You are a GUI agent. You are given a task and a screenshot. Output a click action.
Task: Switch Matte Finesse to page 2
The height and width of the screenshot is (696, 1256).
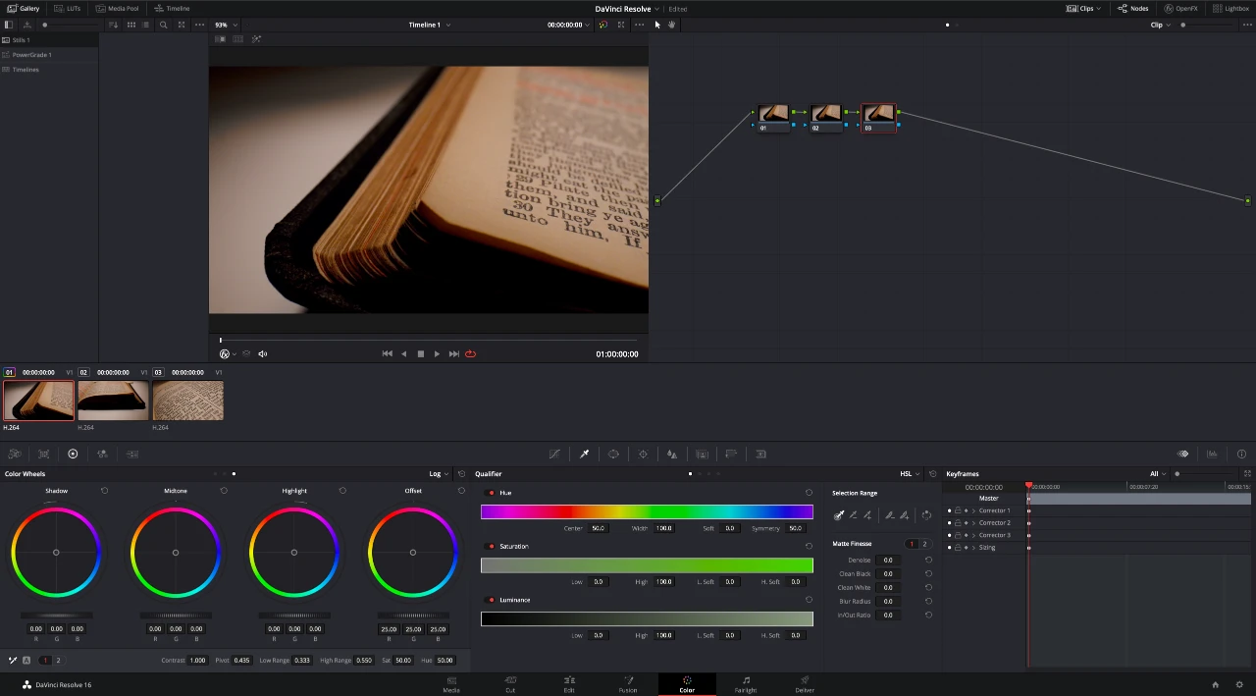click(x=923, y=544)
